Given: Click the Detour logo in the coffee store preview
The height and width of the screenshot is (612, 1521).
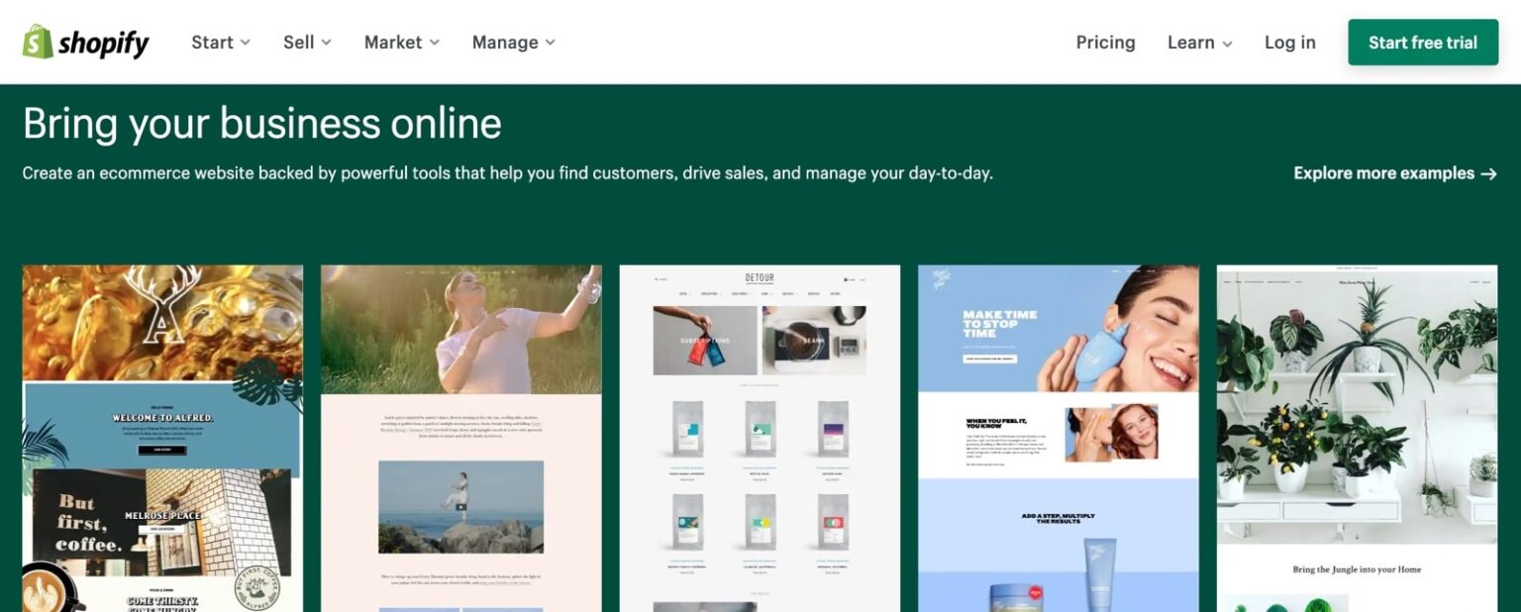Looking at the screenshot, I should click(760, 278).
